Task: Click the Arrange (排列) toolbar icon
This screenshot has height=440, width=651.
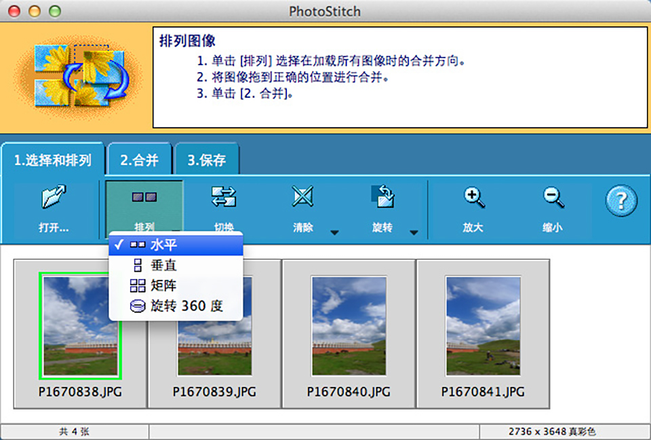Action: coord(144,198)
